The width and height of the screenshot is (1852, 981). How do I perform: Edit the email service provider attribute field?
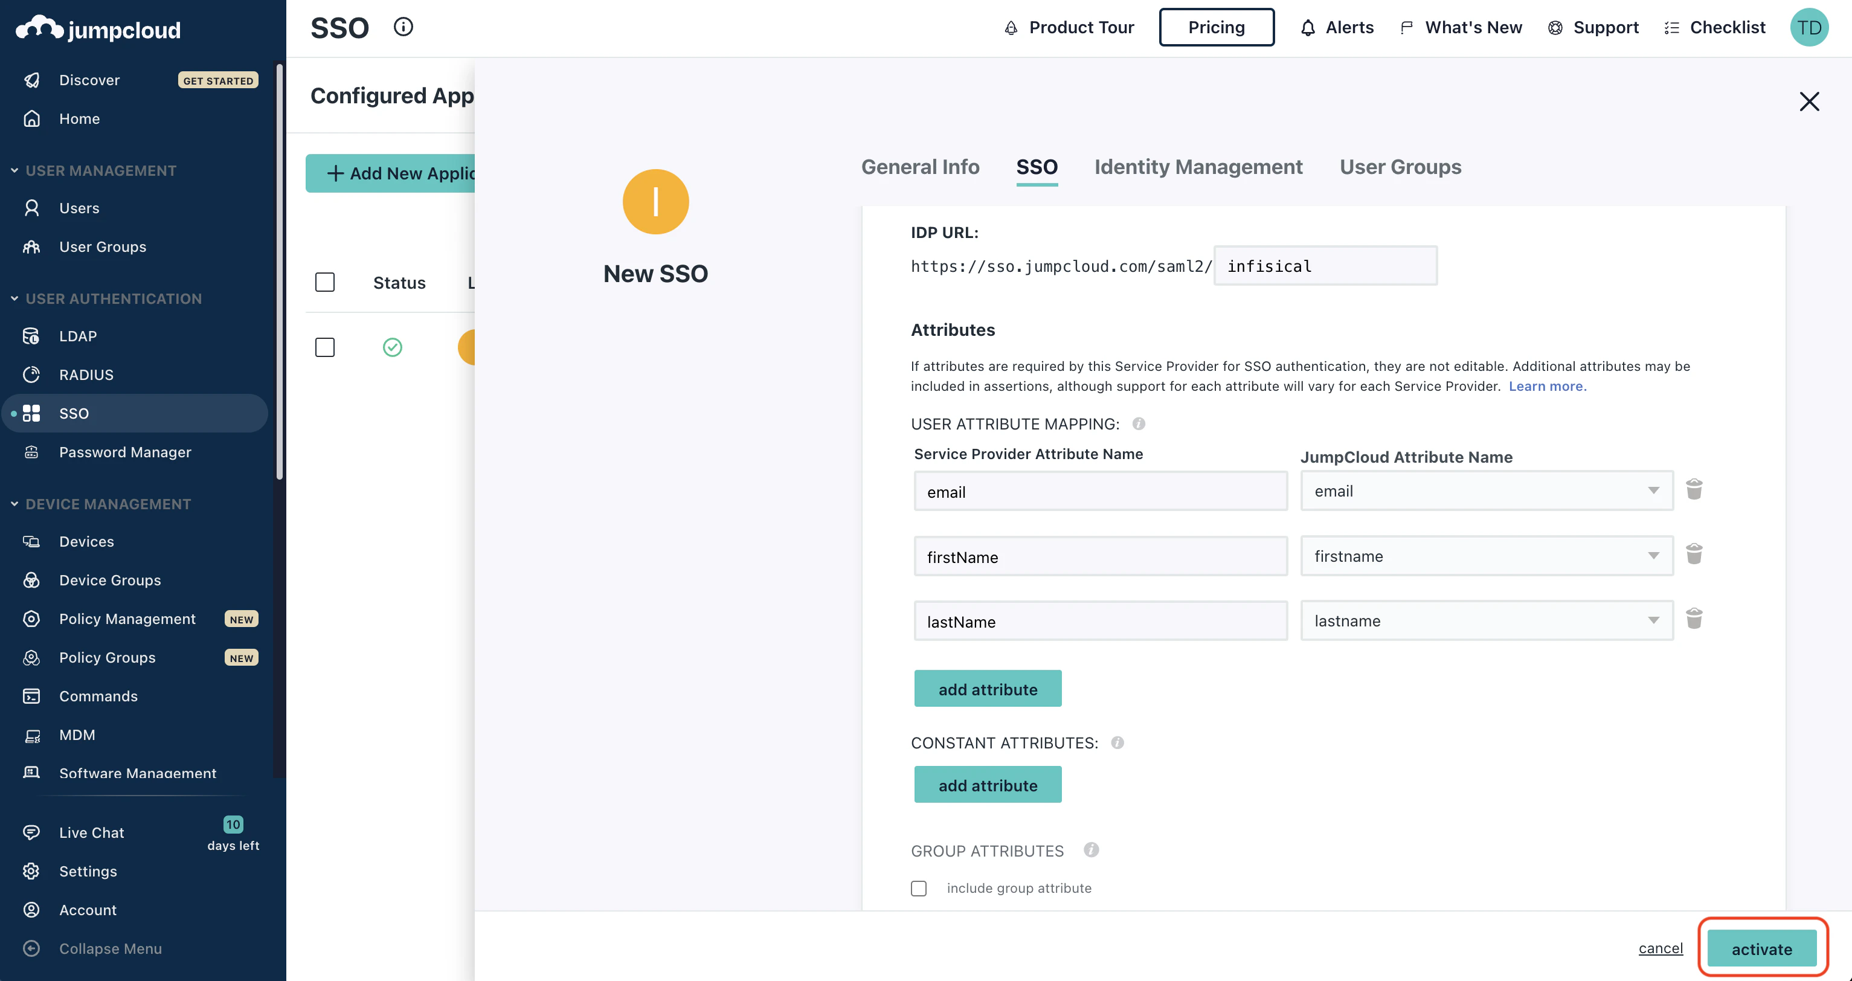click(1101, 491)
